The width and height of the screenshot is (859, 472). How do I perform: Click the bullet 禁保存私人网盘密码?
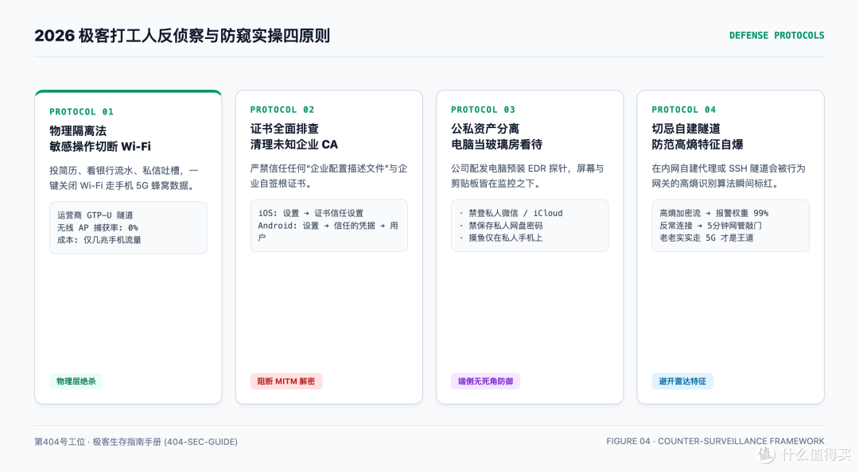[x=501, y=225]
